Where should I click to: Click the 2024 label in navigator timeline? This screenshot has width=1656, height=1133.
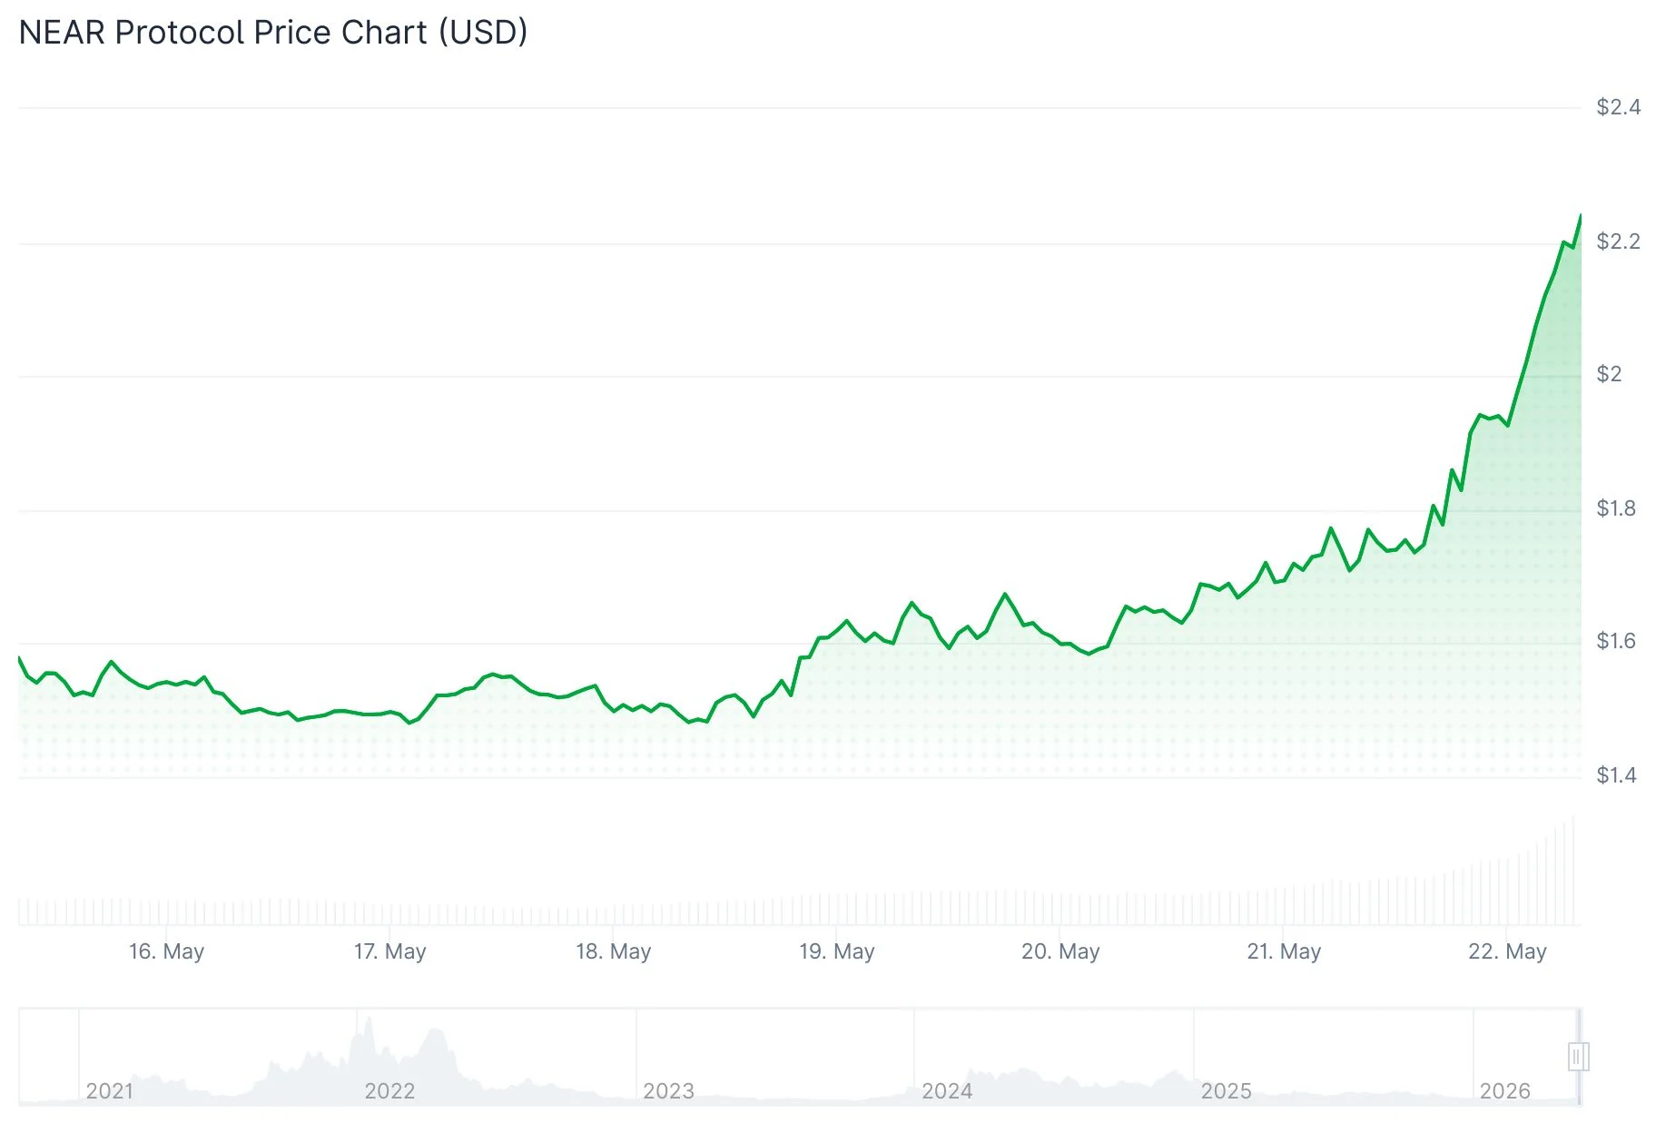click(947, 1091)
